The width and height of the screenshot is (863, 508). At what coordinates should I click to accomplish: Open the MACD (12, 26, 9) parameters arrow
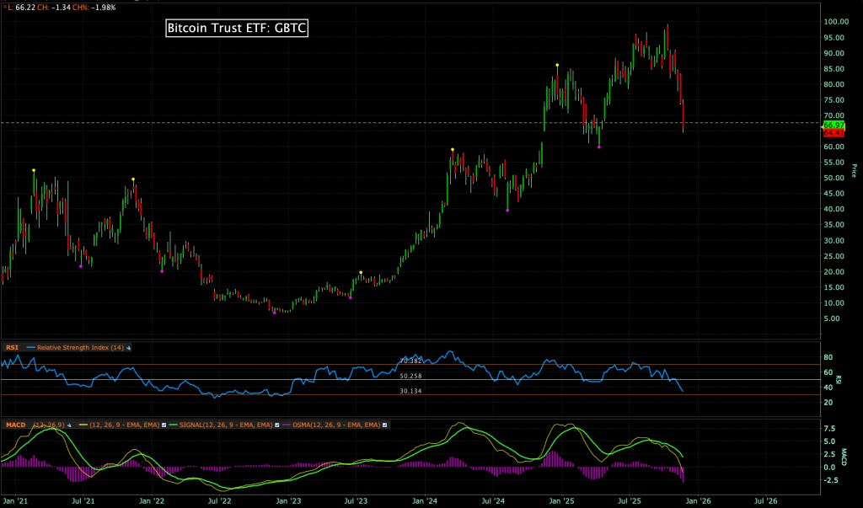[69, 425]
